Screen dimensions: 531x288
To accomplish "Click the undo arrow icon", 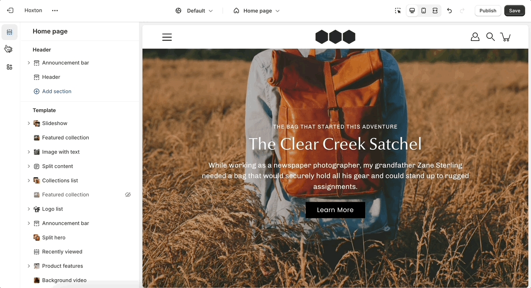I will click(449, 11).
